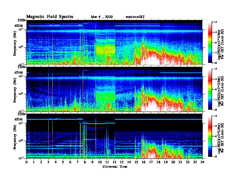Click hour "24" on the Universal Time axis

click(202, 162)
